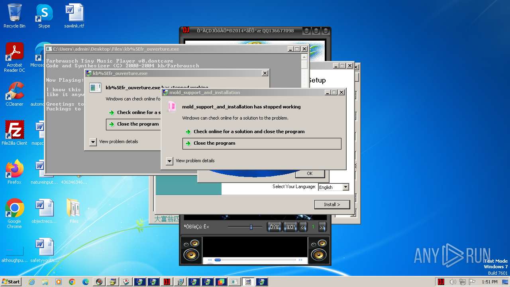510x287 pixels.
Task: Open Microsoft Edge from the taskbar
Action: point(86,282)
